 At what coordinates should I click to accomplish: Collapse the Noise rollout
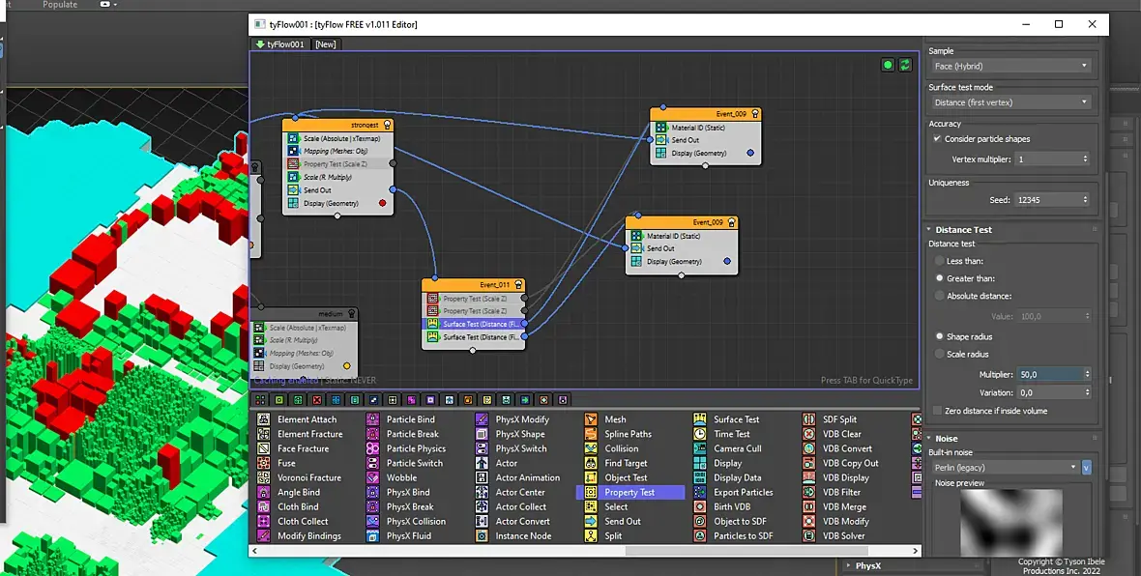[x=946, y=439]
